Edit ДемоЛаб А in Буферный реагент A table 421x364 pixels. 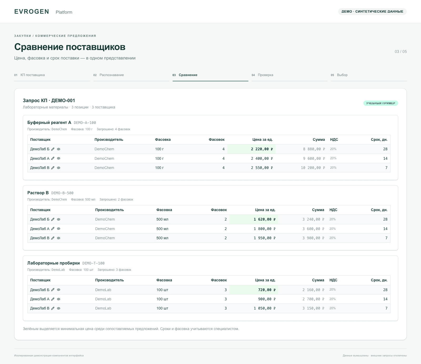pos(53,158)
